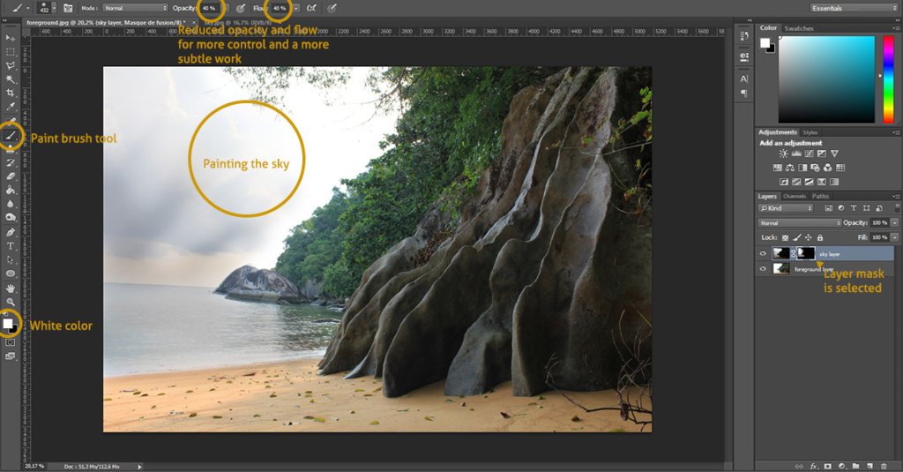Toggle type layer filter

(x=854, y=208)
